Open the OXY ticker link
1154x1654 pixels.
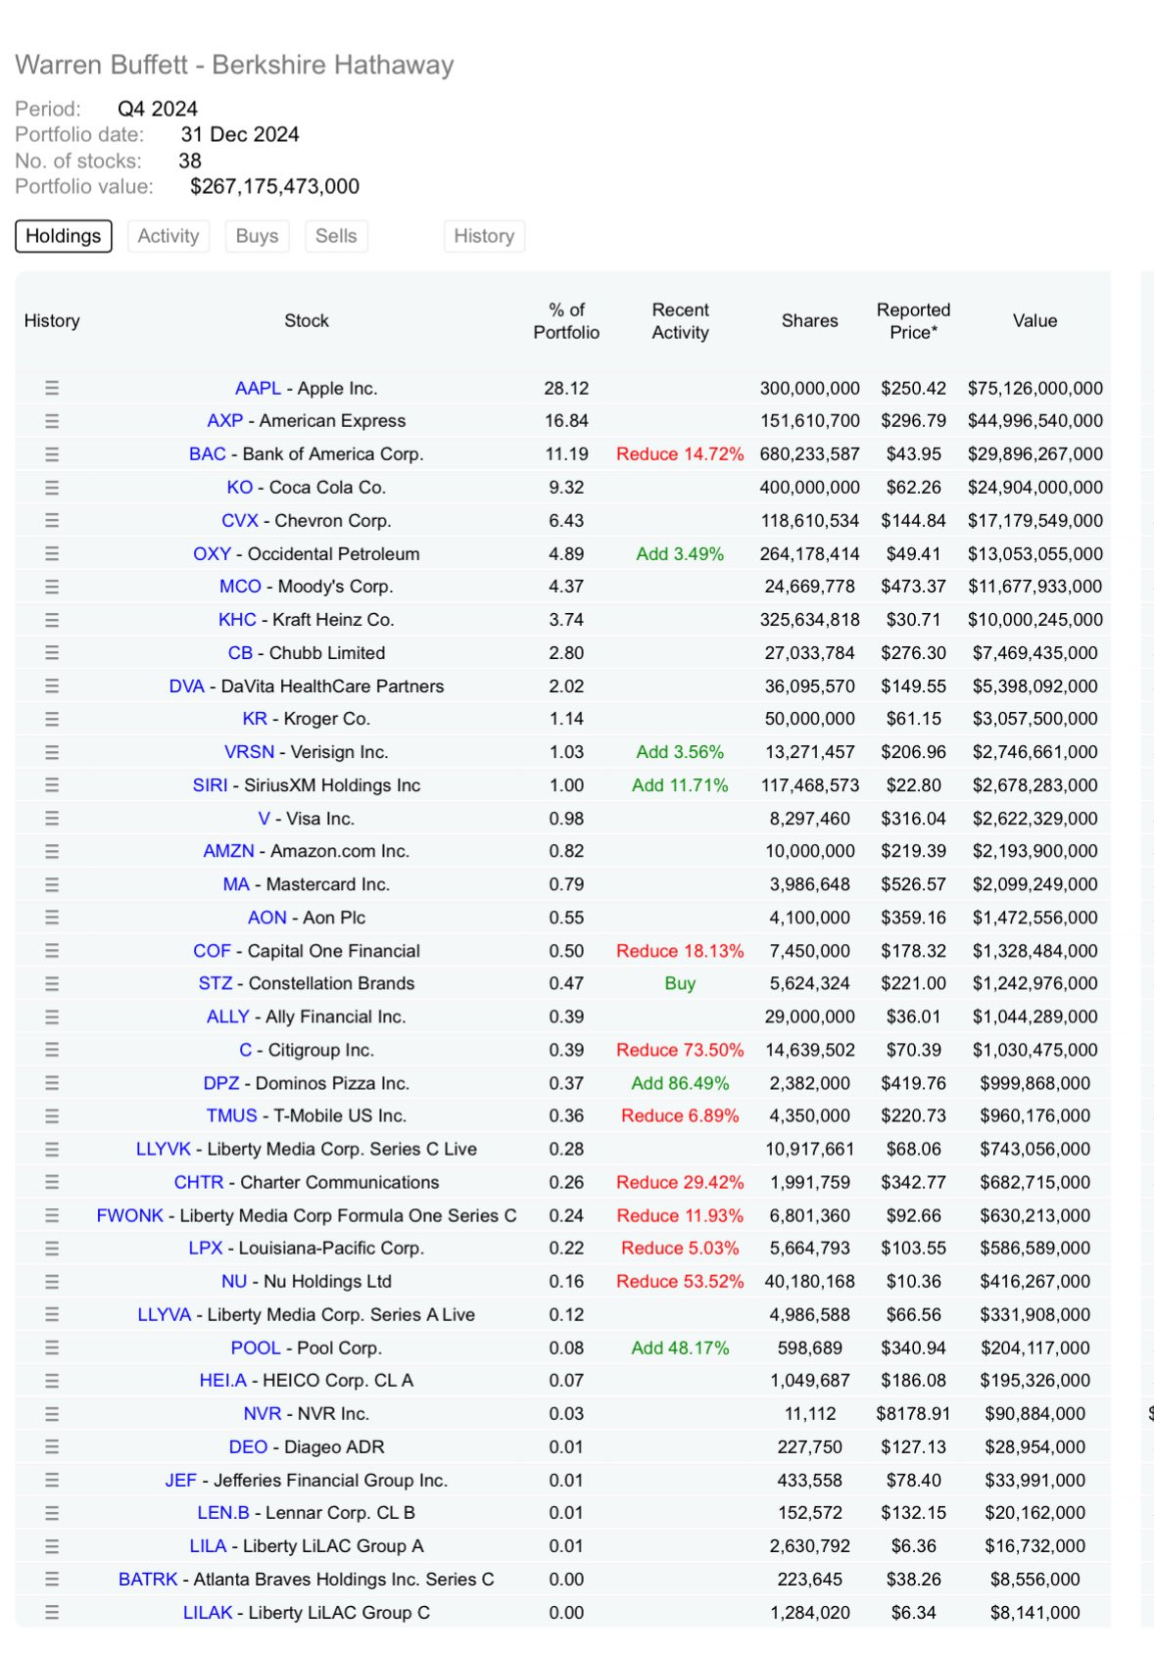click(213, 554)
